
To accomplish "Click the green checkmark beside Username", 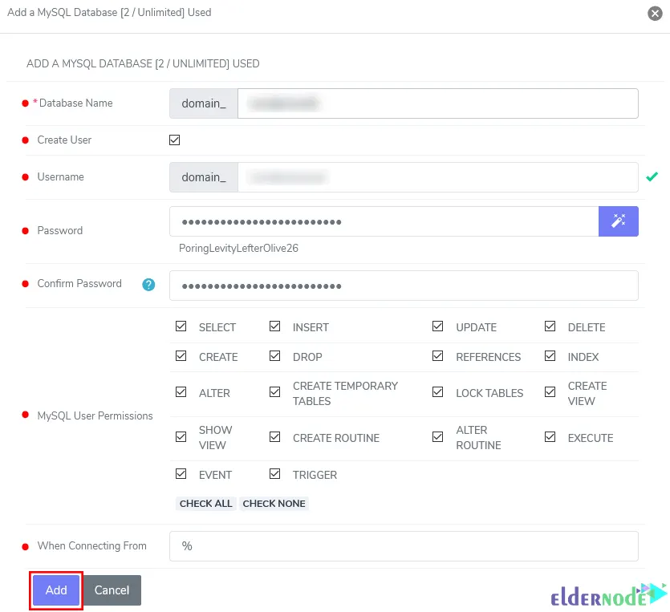I will point(652,176).
